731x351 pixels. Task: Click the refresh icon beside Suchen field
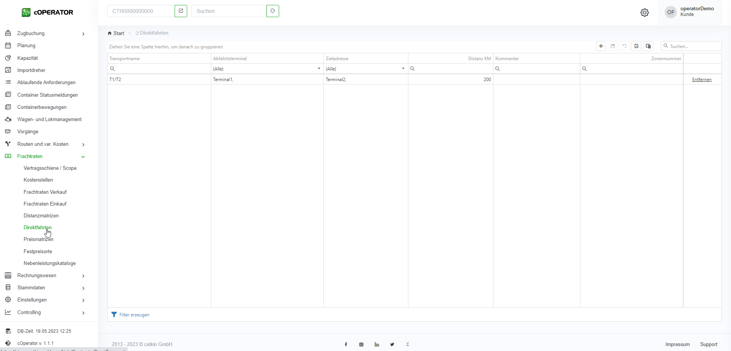tap(273, 11)
